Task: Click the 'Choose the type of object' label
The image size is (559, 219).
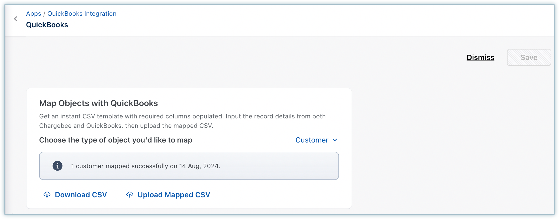Action: coord(116,140)
